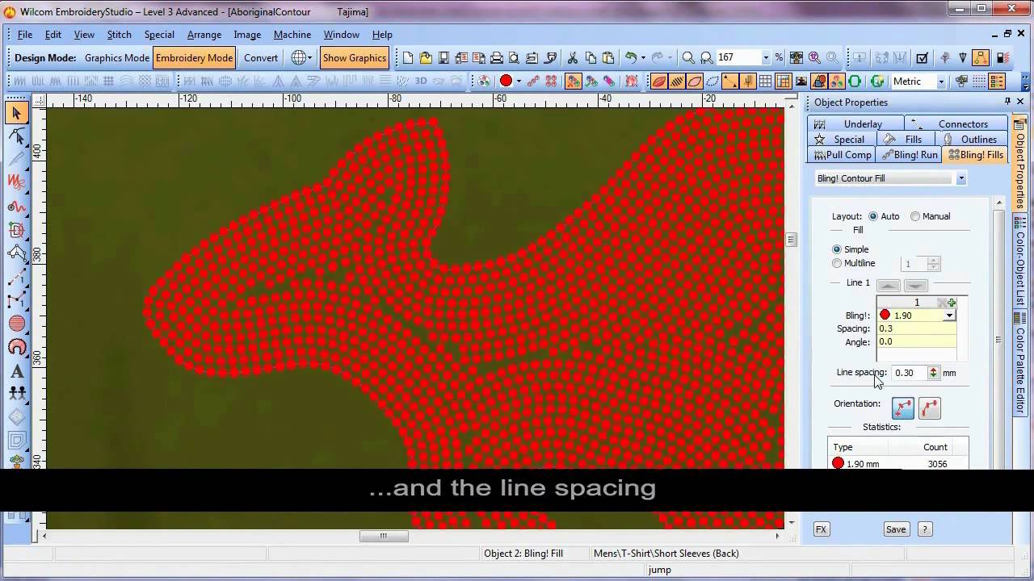The image size is (1034, 581).
Task: Click the move line down arrow button
Action: coord(915,285)
